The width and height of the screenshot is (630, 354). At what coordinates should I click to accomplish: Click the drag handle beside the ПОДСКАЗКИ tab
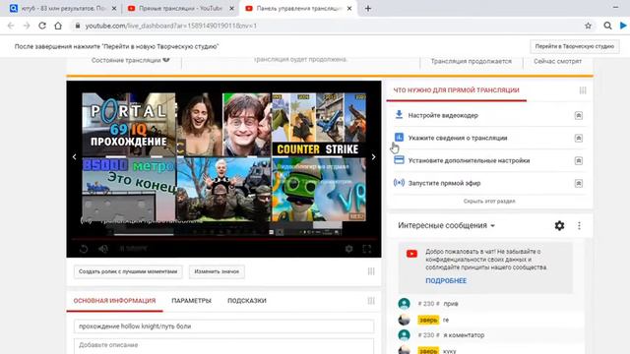point(371,301)
